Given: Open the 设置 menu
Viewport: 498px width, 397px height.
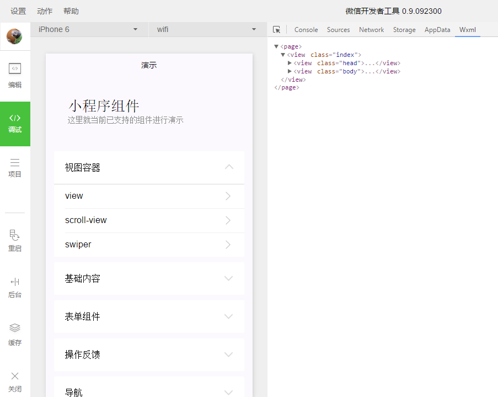Looking at the screenshot, I should tap(18, 11).
